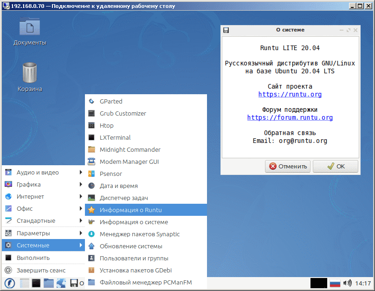Select Диспетчер задач label in submenu
Screen dimensions: 375x291
point(124,198)
